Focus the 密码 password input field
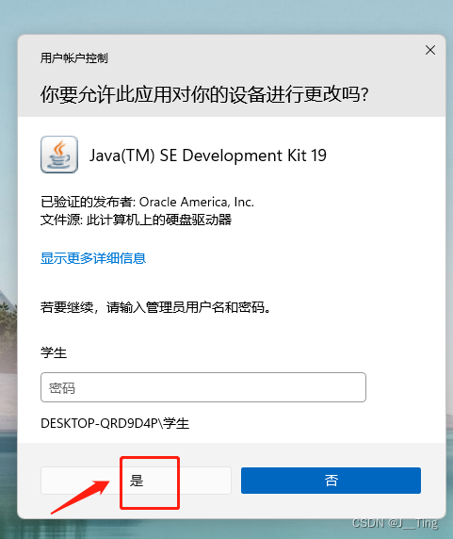The image size is (453, 539). click(203, 387)
